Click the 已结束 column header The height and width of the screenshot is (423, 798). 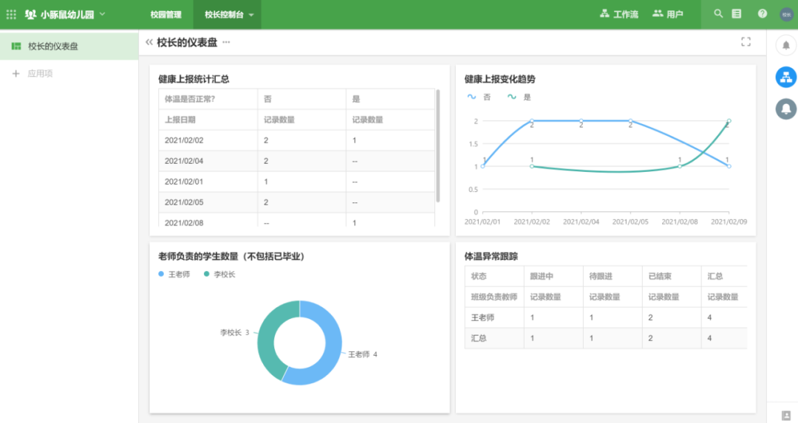point(671,276)
